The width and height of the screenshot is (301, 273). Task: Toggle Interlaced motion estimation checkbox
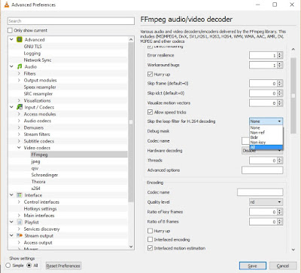(x=150, y=248)
